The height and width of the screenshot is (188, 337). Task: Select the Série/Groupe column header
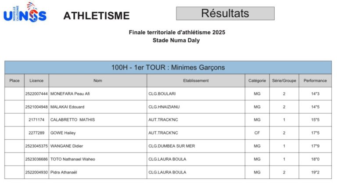point(284,81)
